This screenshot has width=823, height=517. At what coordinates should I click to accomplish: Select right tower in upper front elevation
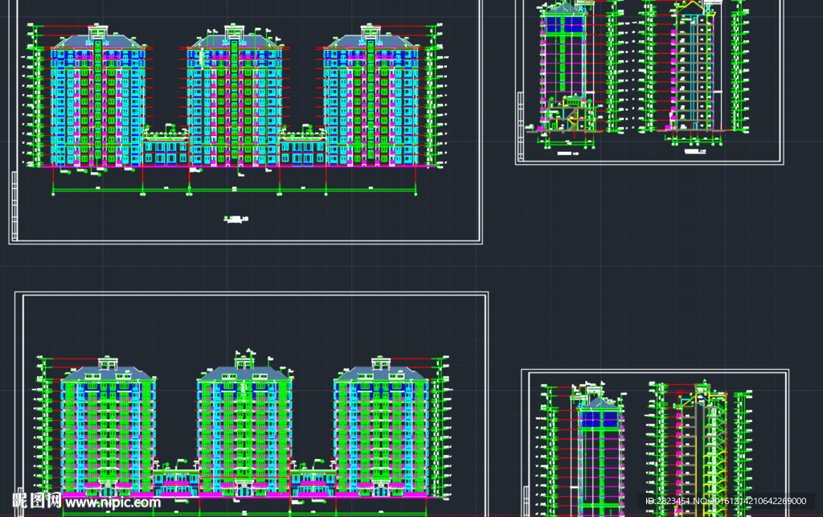371,96
